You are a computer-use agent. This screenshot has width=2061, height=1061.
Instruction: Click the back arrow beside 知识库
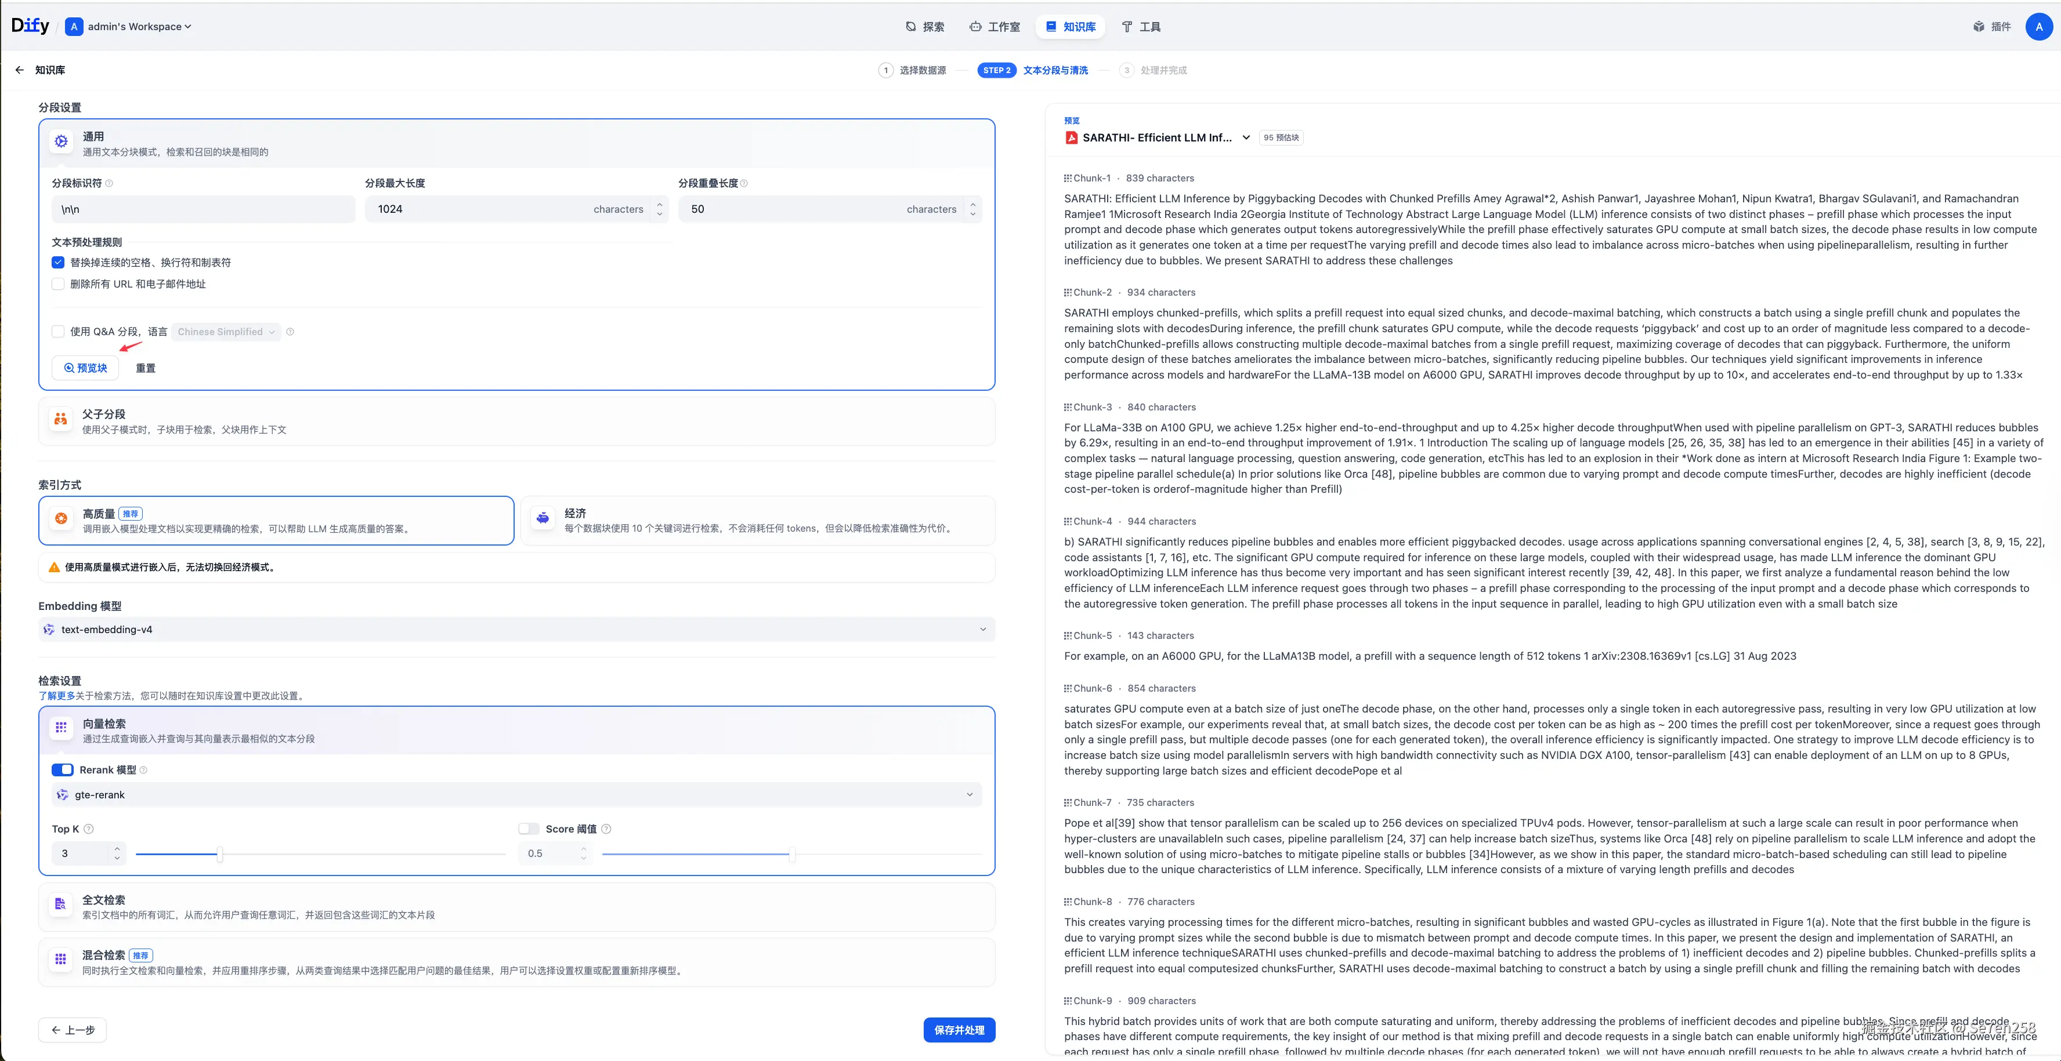pos(20,70)
